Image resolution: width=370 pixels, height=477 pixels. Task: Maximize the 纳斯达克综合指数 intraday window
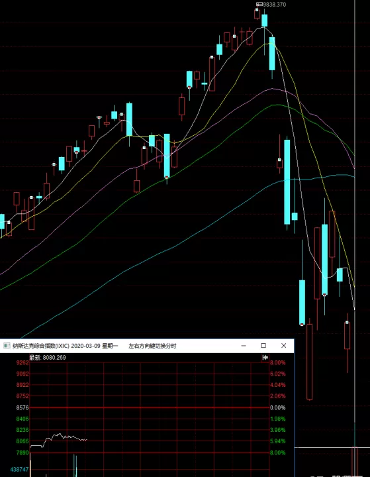tap(263, 346)
